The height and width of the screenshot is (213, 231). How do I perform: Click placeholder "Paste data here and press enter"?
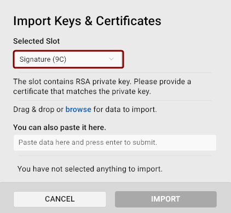(x=88, y=143)
